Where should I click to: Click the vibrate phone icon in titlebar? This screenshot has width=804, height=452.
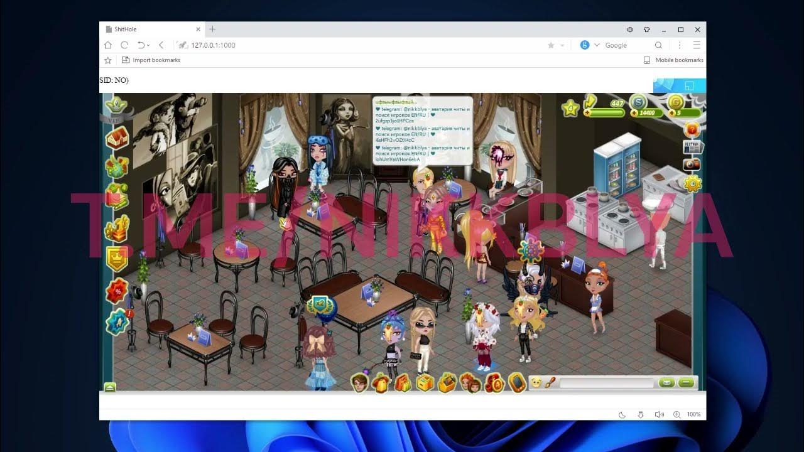pyautogui.click(x=629, y=30)
